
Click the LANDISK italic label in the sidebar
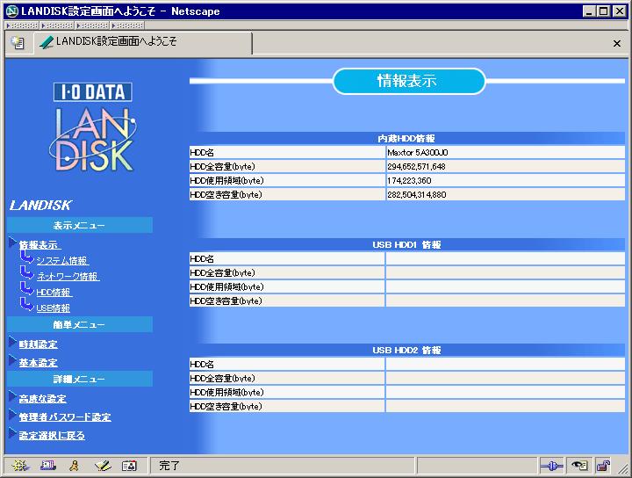coord(40,206)
